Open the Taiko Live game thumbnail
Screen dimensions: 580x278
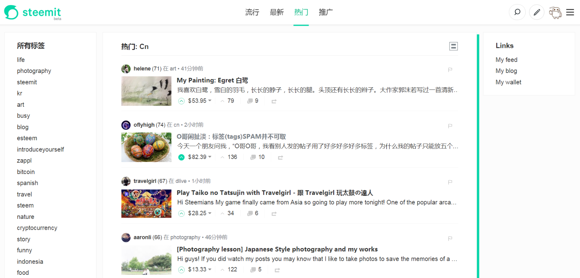coord(146,204)
